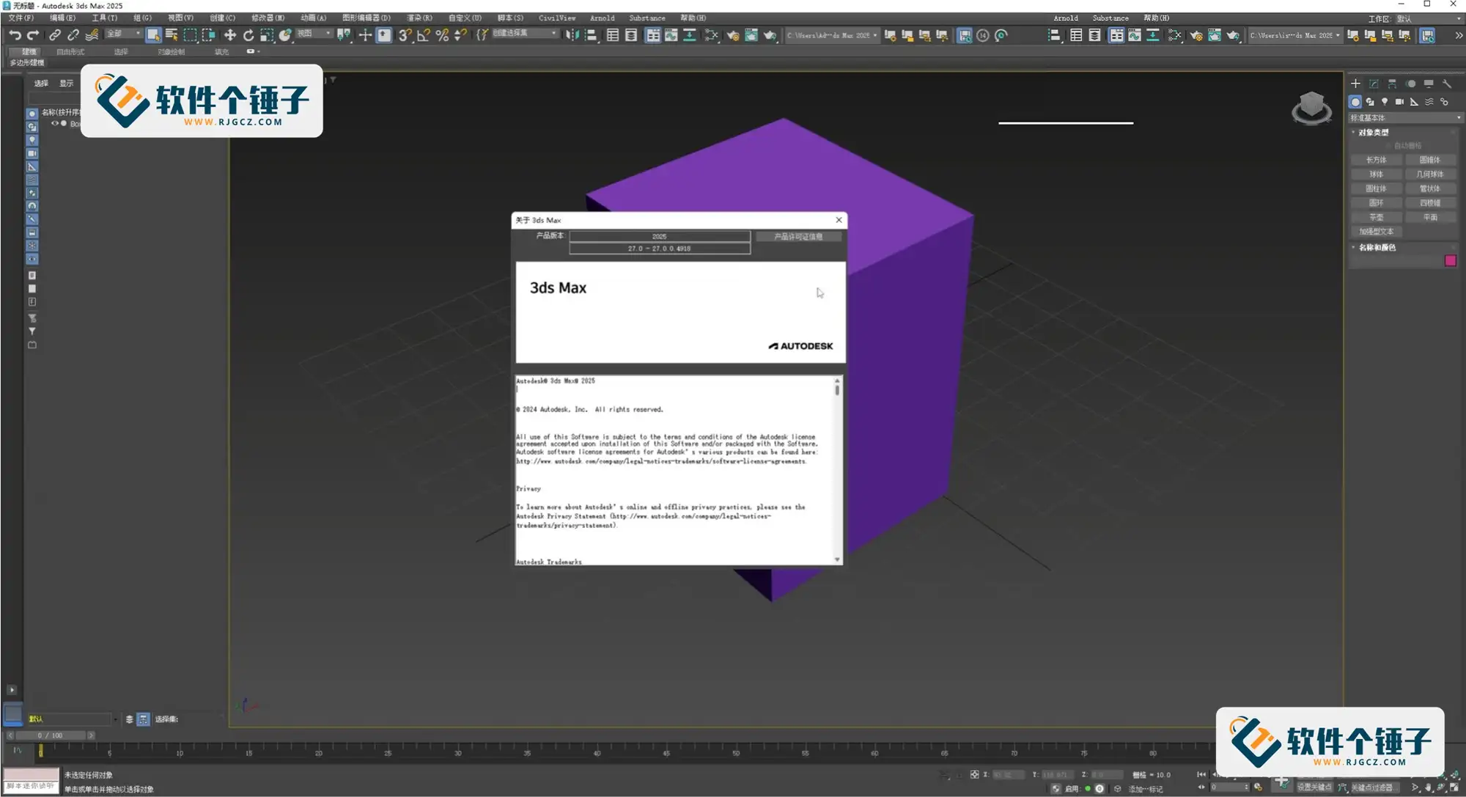1466x797 pixels.
Task: Click the 产品许可证信息 button in About dialog
Action: pyautogui.click(x=798, y=236)
